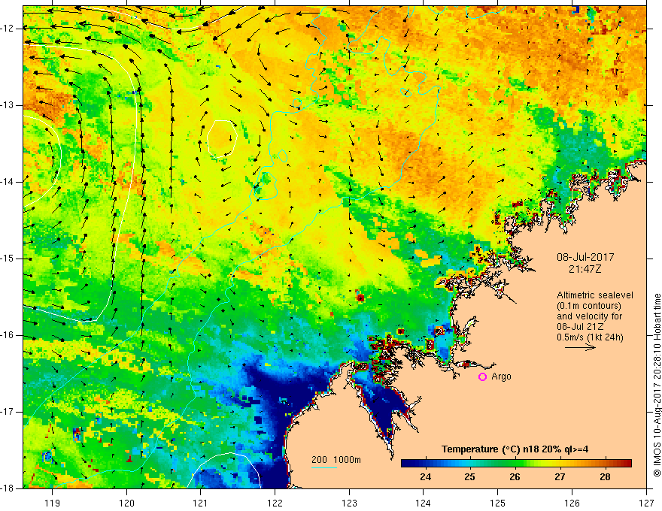Click the latitude axis label '-17'
This screenshot has height=511, width=662.
[x=8, y=412]
